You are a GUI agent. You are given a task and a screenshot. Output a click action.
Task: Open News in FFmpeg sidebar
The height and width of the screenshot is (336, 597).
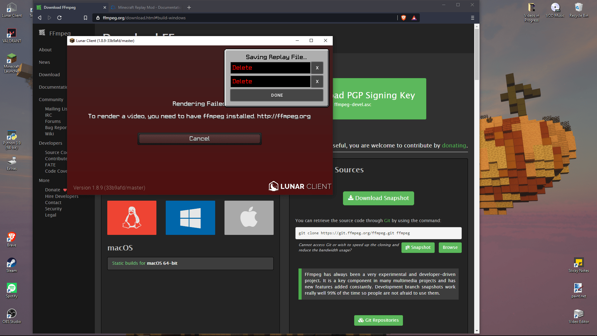tap(44, 62)
